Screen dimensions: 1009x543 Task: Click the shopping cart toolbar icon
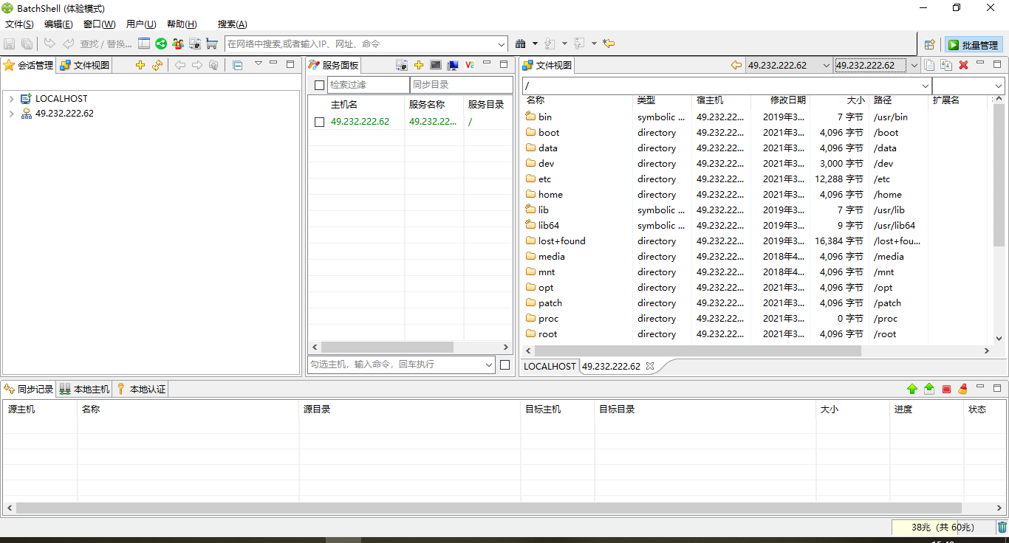pyautogui.click(x=212, y=44)
